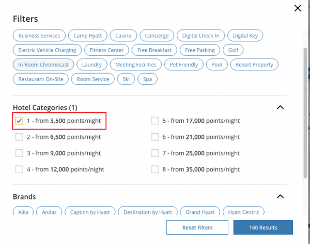The height and width of the screenshot is (244, 310).
Task: Choose the Grand Hyatt brand chip
Action: pos(200,212)
